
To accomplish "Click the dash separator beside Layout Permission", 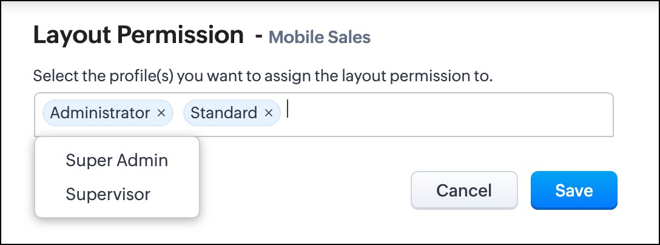I will pos(259,36).
